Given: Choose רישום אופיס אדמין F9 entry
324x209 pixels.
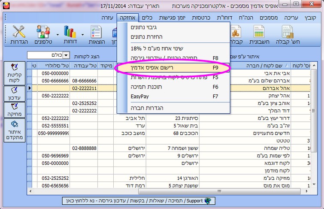Looking at the screenshot, I should (173, 68).
